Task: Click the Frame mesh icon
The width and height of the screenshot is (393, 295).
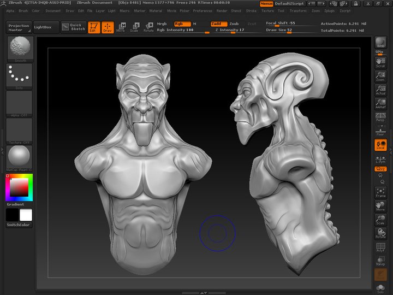Action: coord(380,192)
